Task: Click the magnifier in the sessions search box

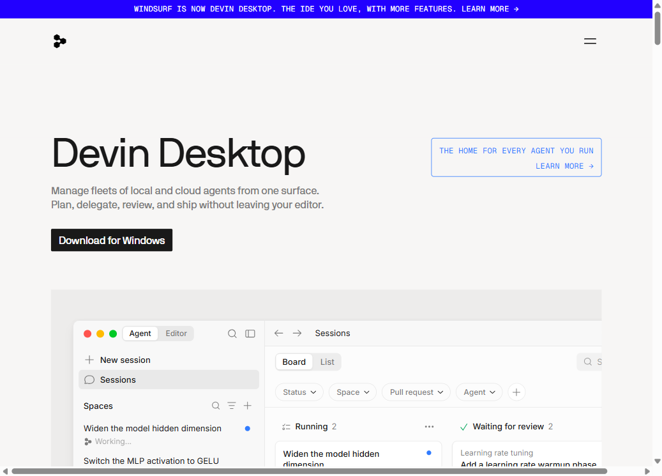Action: [588, 362]
